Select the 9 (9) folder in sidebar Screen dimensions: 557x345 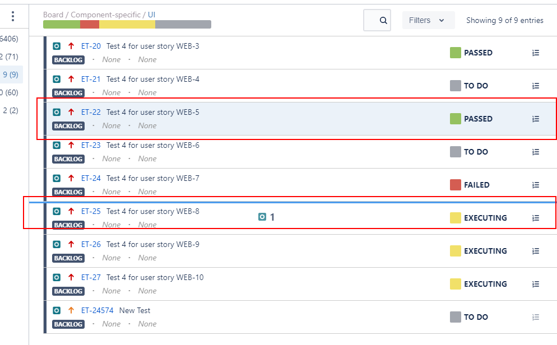[11, 74]
